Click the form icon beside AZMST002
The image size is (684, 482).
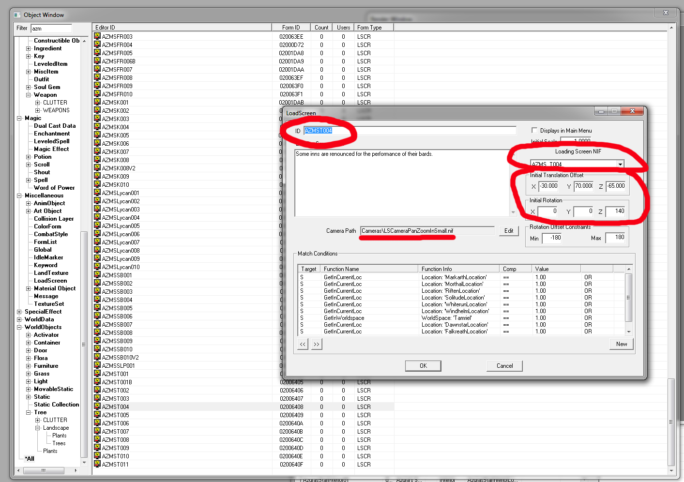(x=97, y=390)
